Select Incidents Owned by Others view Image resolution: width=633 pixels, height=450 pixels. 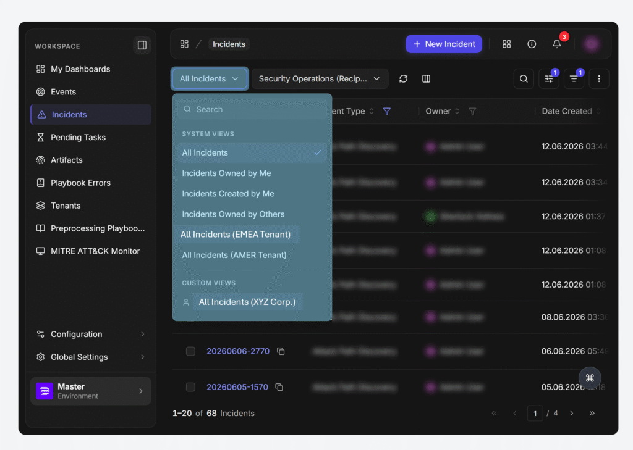pos(252,214)
